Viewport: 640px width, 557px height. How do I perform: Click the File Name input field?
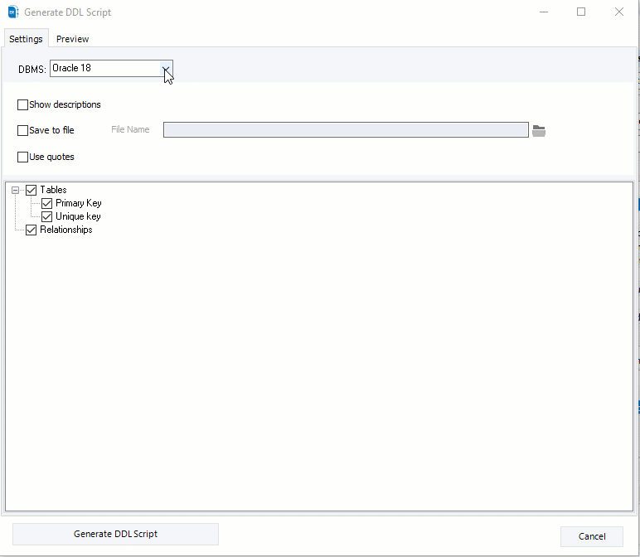point(346,130)
